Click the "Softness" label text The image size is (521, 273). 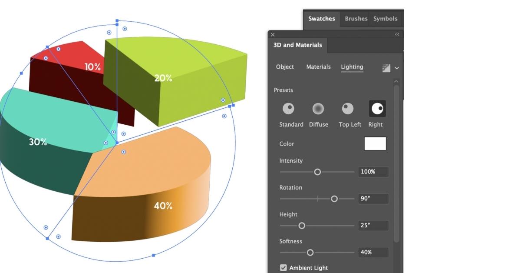coord(290,241)
